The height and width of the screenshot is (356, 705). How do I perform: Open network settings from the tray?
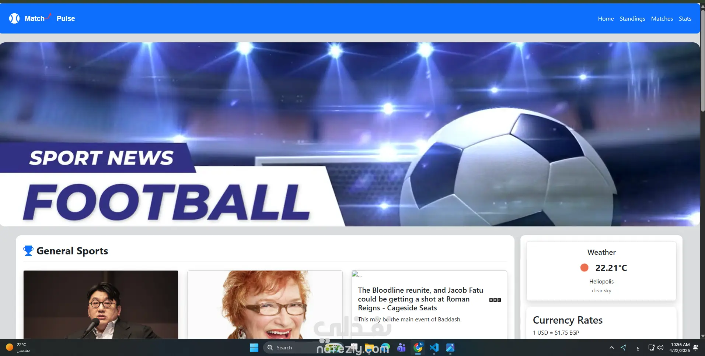[651, 348]
